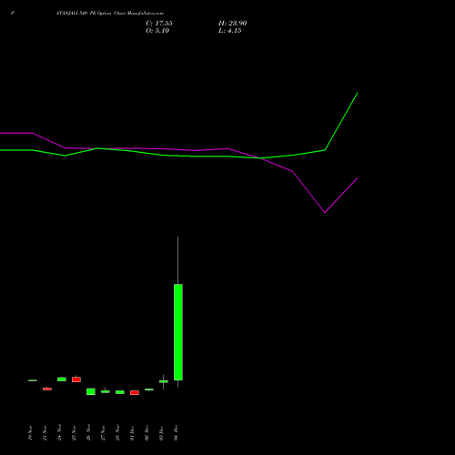This screenshot has width=455, height=455.
Task: Click the tall green candlestick for 04 Dec
Action: (x=178, y=332)
